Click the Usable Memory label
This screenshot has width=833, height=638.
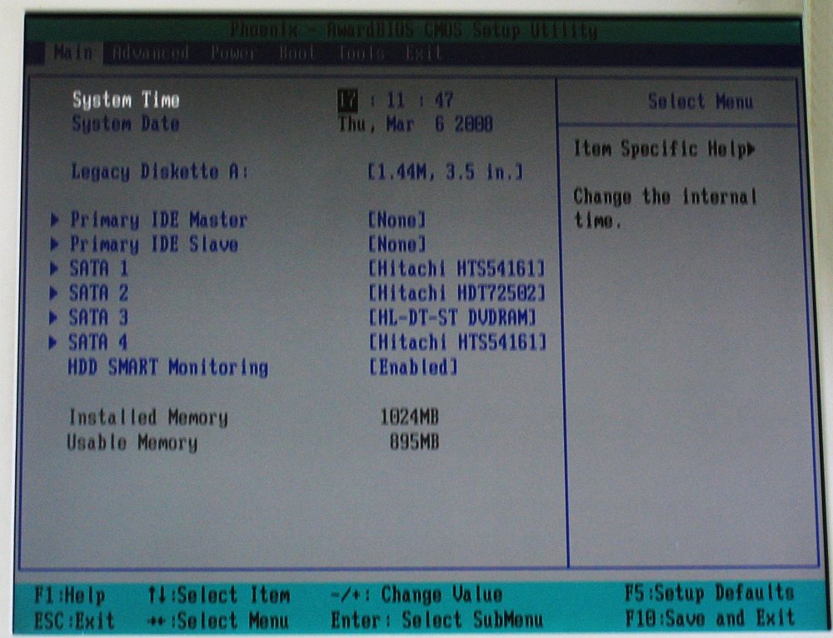click(132, 442)
